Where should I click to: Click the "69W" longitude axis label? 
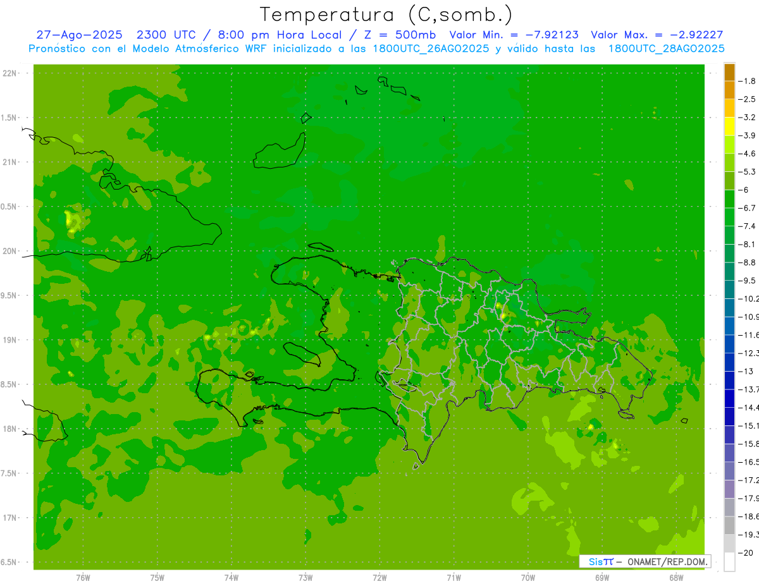coord(602,578)
